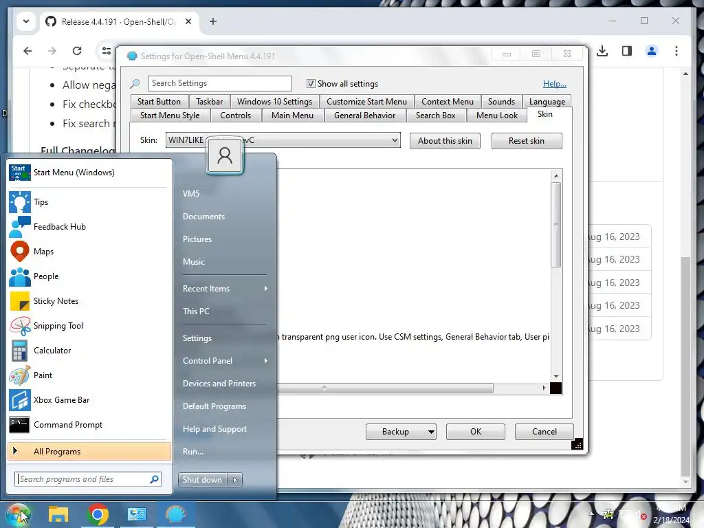The image size is (704, 528).
Task: Select the Language tab
Action: tap(547, 102)
